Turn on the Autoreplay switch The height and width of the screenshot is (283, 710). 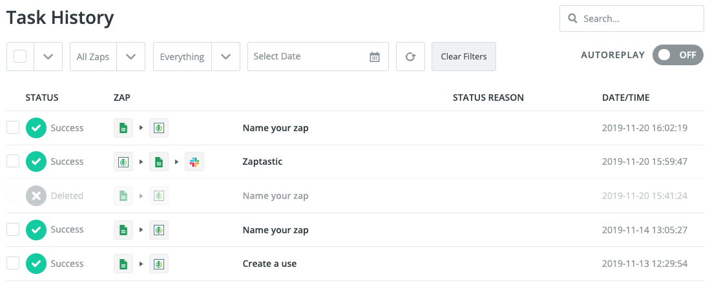(x=678, y=55)
